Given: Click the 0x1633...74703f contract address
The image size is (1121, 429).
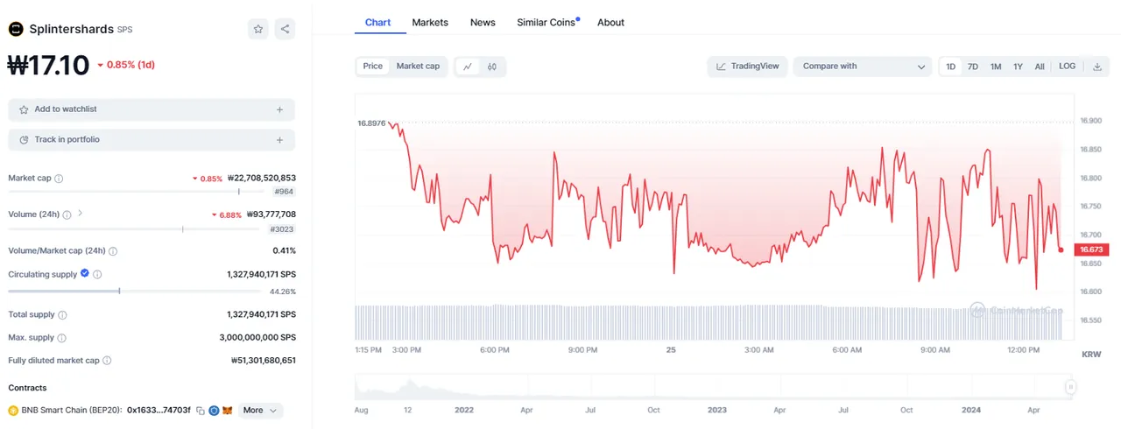Looking at the screenshot, I should [x=159, y=411].
